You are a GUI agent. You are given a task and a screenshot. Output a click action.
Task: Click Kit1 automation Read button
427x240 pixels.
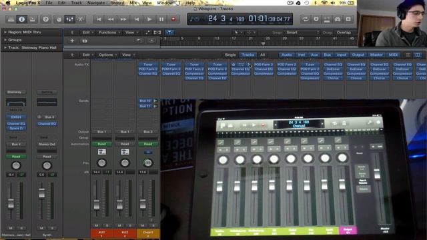point(101,144)
